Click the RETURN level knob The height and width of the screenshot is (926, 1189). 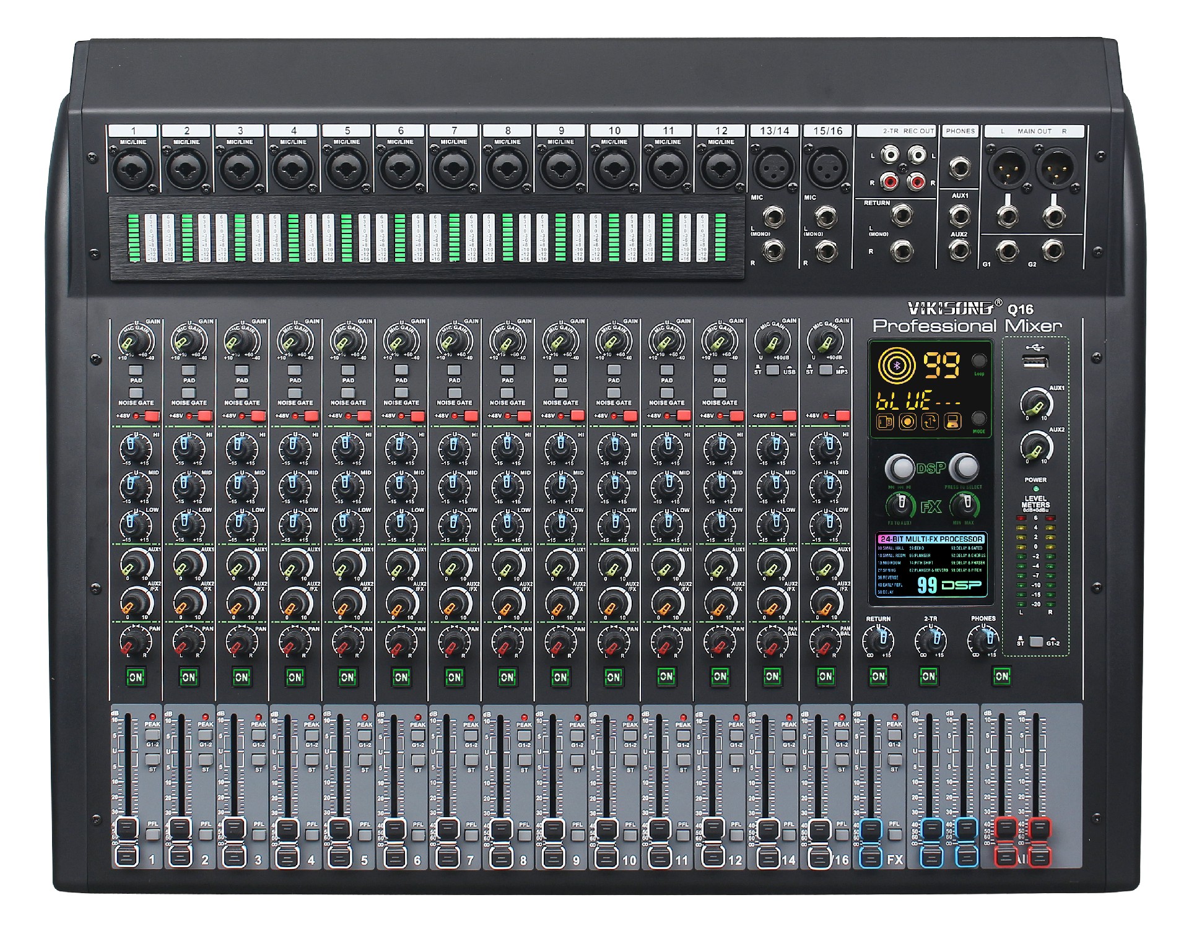tap(879, 639)
